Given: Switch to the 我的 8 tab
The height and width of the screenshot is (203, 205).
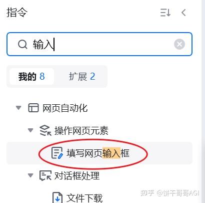Looking at the screenshot, I should point(31,77).
